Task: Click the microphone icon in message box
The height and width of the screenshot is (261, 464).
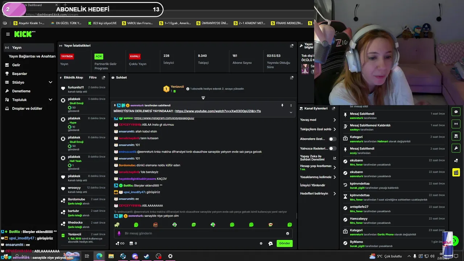Action: [x=119, y=233]
